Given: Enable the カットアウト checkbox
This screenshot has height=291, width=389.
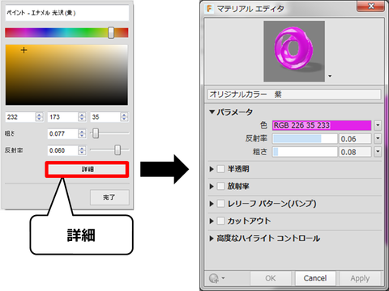Looking at the screenshot, I should [220, 221].
